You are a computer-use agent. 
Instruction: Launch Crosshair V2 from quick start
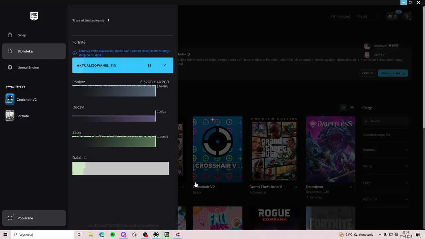point(21,100)
